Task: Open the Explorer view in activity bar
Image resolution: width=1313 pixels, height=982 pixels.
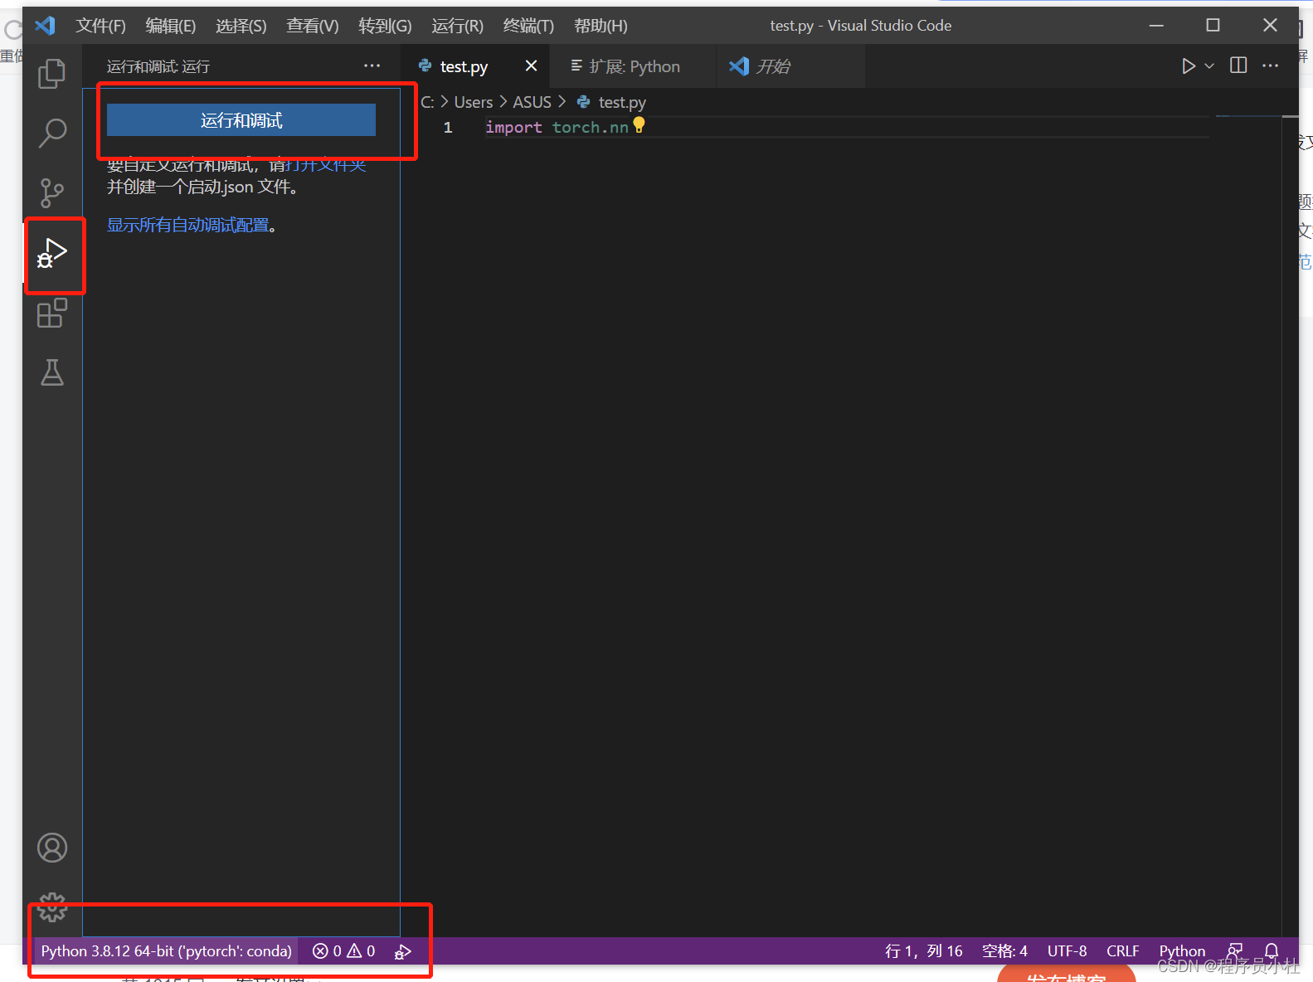Action: (x=52, y=74)
